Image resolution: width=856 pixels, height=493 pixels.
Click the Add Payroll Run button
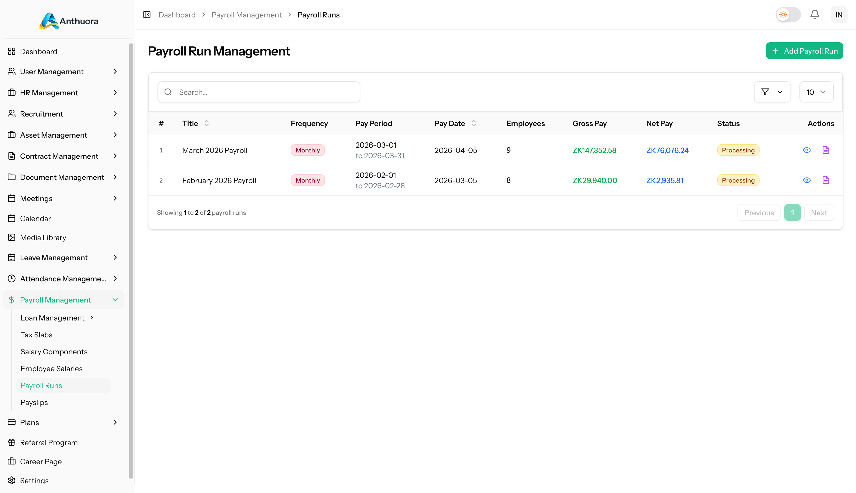point(804,51)
